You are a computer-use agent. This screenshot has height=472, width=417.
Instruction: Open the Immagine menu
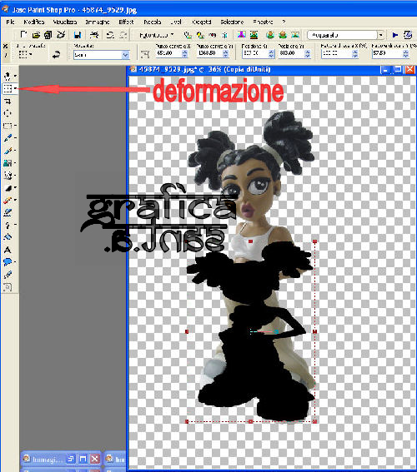[97, 22]
